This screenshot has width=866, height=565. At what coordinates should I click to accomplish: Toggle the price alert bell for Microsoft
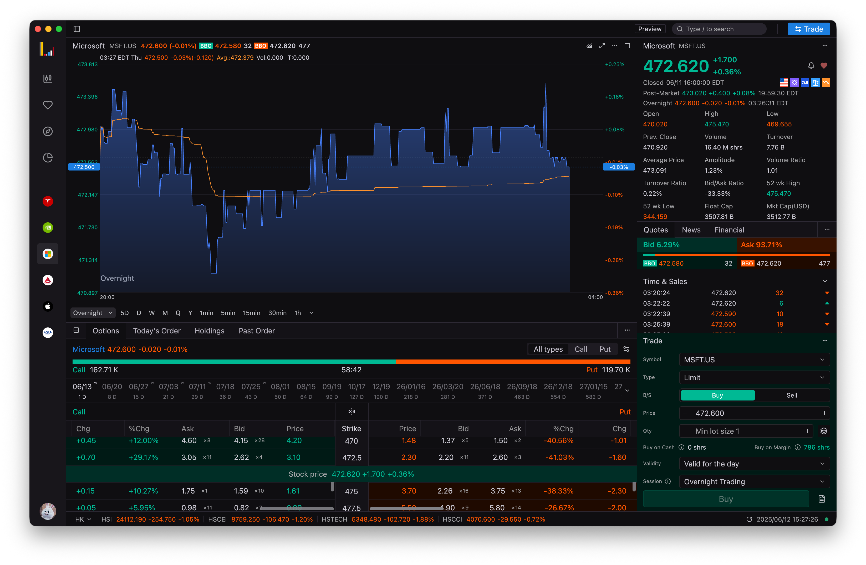pyautogui.click(x=811, y=66)
